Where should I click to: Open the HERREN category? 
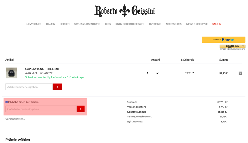[65, 24]
